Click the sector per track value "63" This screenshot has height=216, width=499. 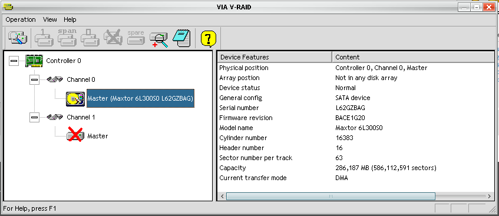pos(339,158)
